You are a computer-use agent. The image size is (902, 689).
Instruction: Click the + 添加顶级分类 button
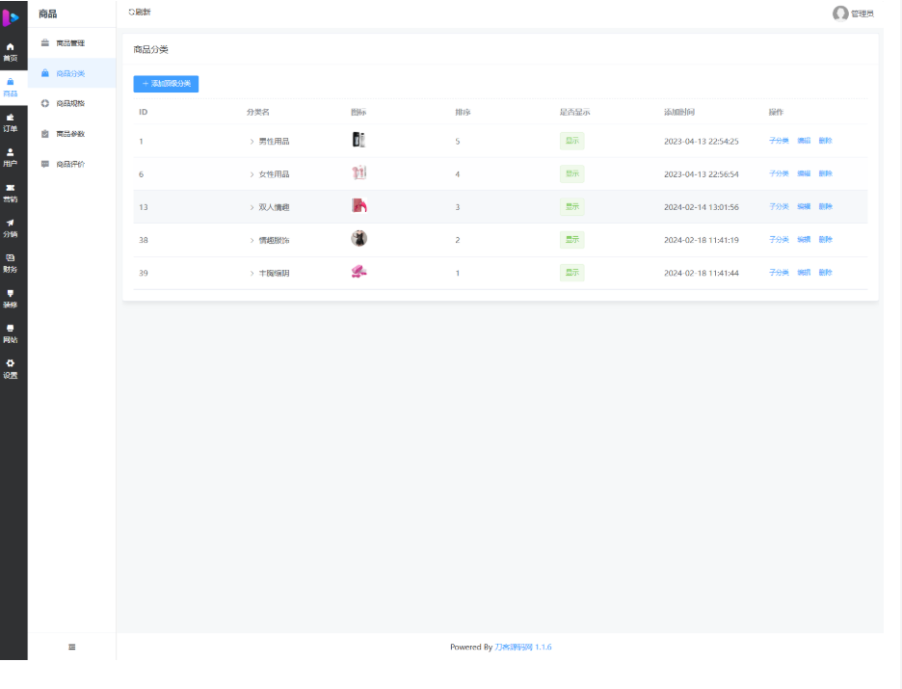[166, 84]
